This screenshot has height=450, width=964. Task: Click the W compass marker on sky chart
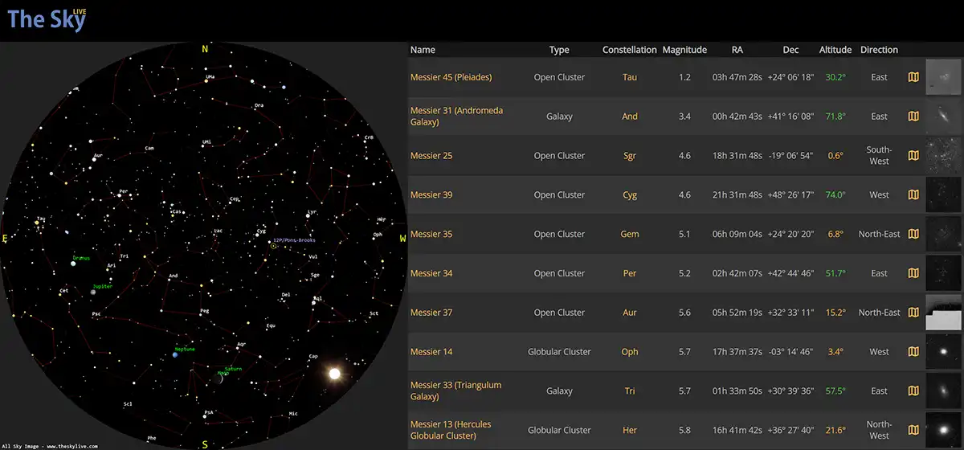pos(403,239)
